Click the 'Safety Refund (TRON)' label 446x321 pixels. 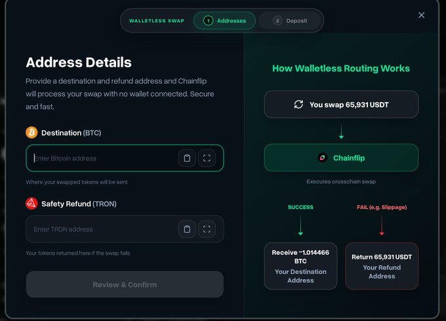[x=79, y=204]
